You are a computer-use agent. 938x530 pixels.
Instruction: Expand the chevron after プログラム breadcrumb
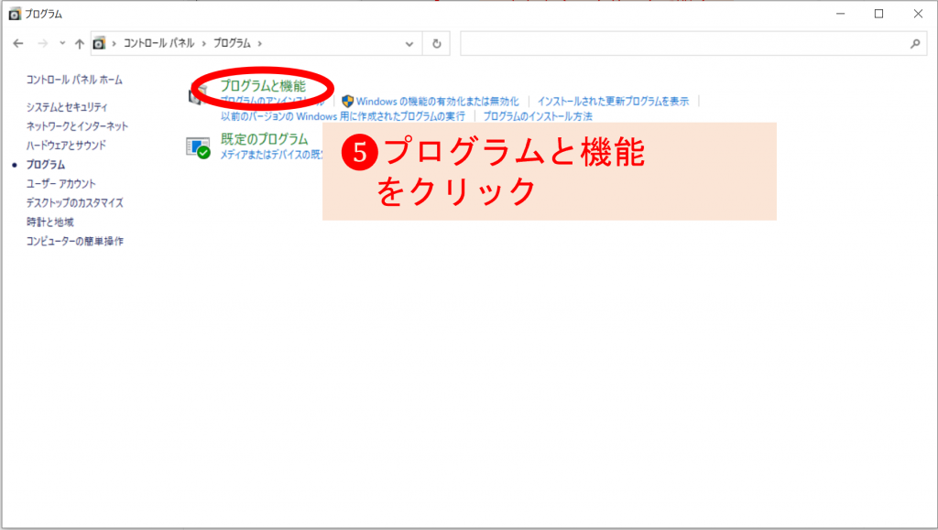pos(259,44)
